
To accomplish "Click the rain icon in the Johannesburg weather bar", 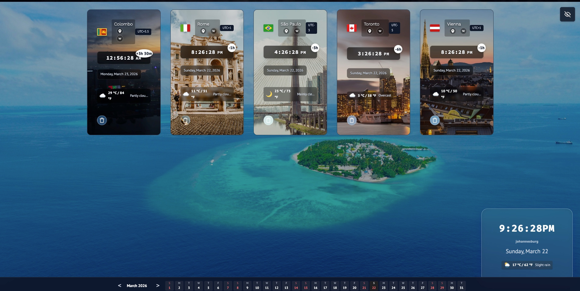I will point(507,265).
